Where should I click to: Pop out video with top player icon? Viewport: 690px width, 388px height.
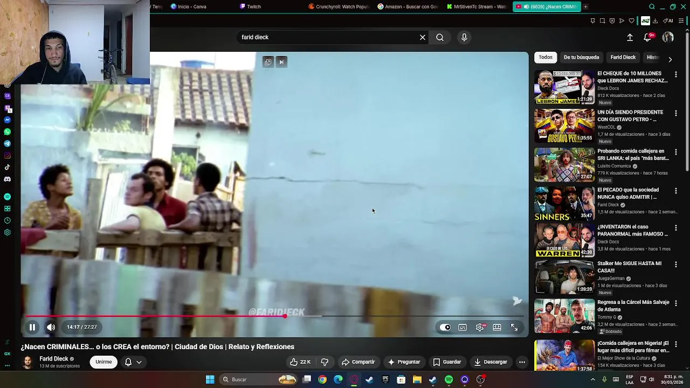268,62
